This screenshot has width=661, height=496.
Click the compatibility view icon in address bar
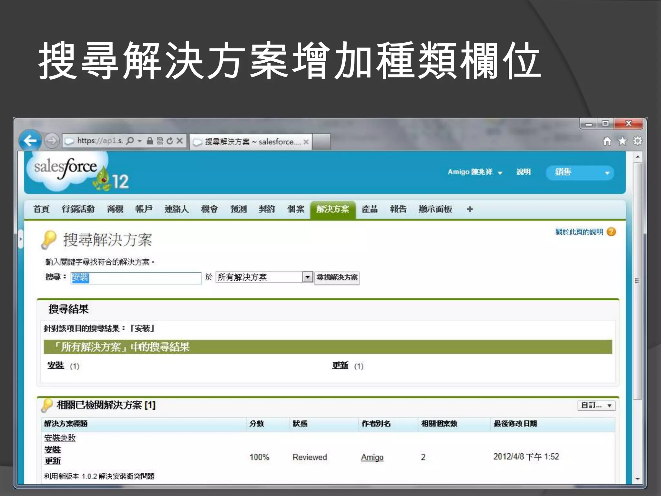click(160, 141)
